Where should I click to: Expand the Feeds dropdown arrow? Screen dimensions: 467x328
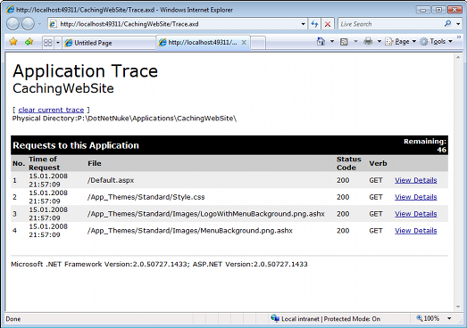355,41
